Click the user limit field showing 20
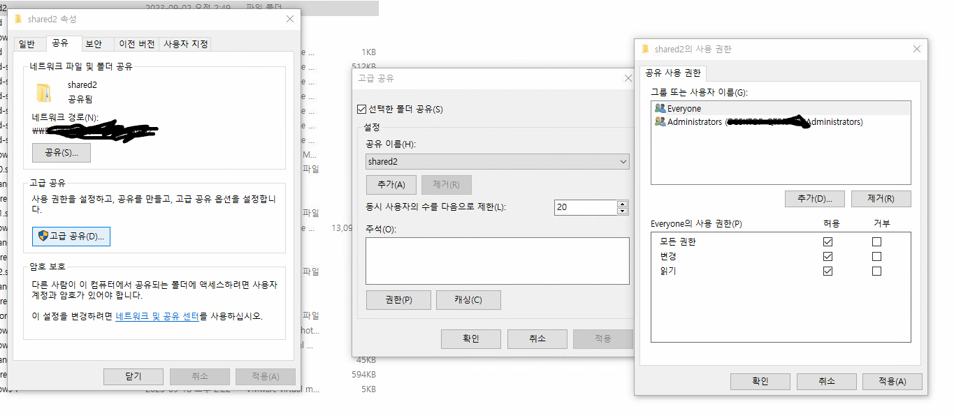This screenshot has height=418, width=954. [x=586, y=207]
